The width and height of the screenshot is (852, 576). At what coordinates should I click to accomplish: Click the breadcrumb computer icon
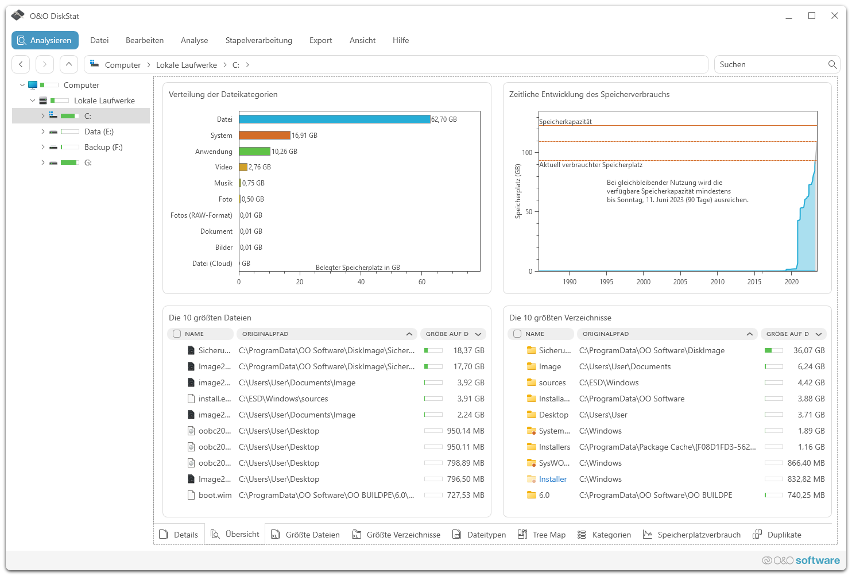[95, 64]
